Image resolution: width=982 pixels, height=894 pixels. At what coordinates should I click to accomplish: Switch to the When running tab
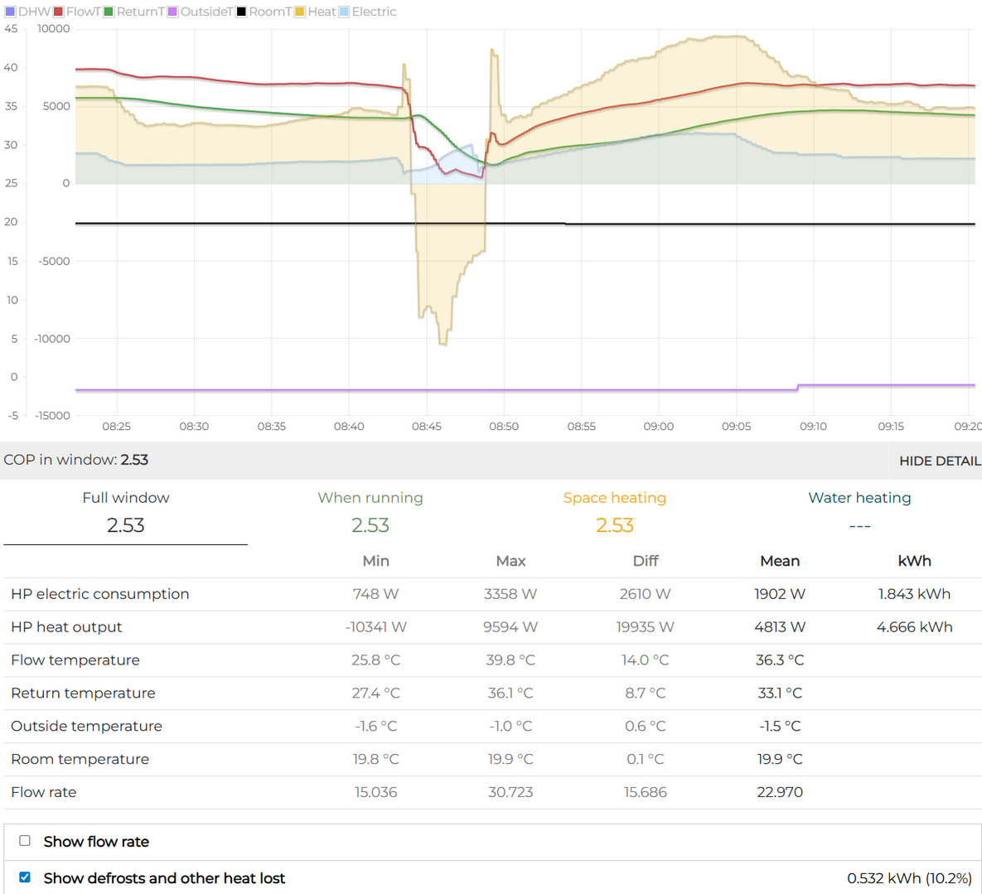pyautogui.click(x=370, y=511)
